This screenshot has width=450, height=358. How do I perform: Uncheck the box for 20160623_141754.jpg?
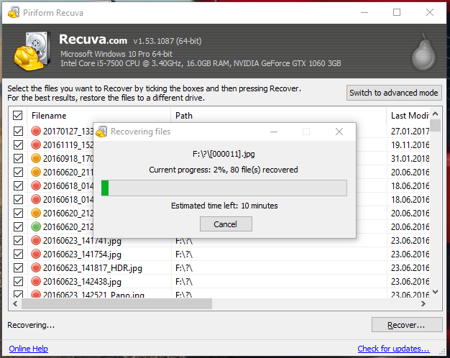point(18,254)
